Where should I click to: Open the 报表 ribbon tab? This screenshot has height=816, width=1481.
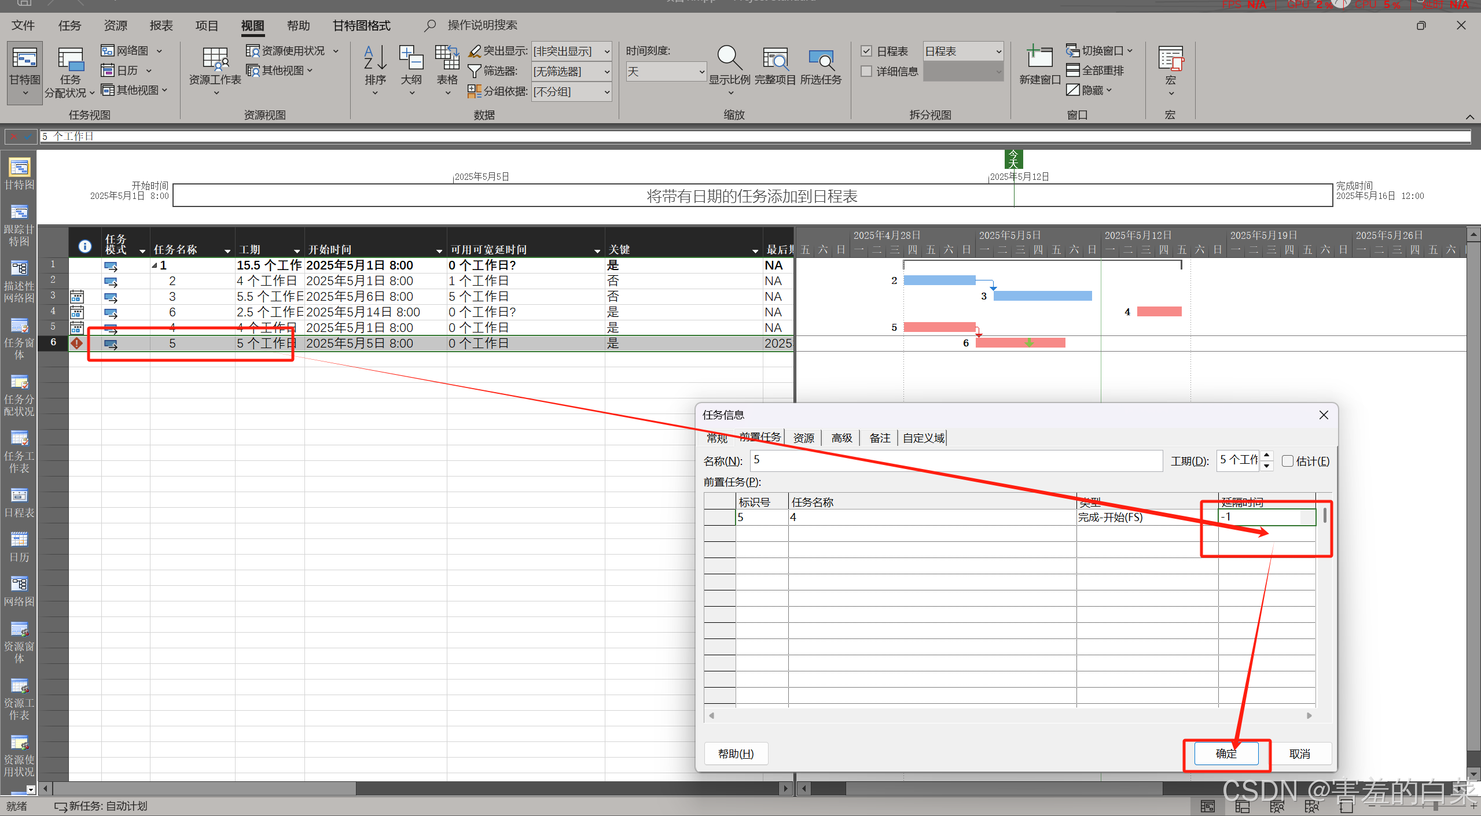pos(161,25)
